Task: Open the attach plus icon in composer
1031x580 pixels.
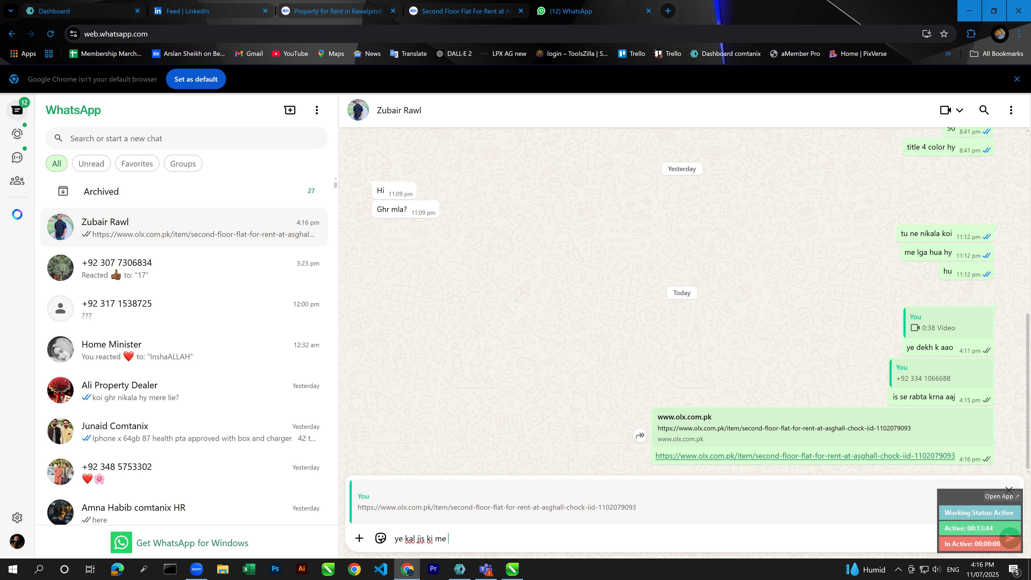Action: click(359, 538)
